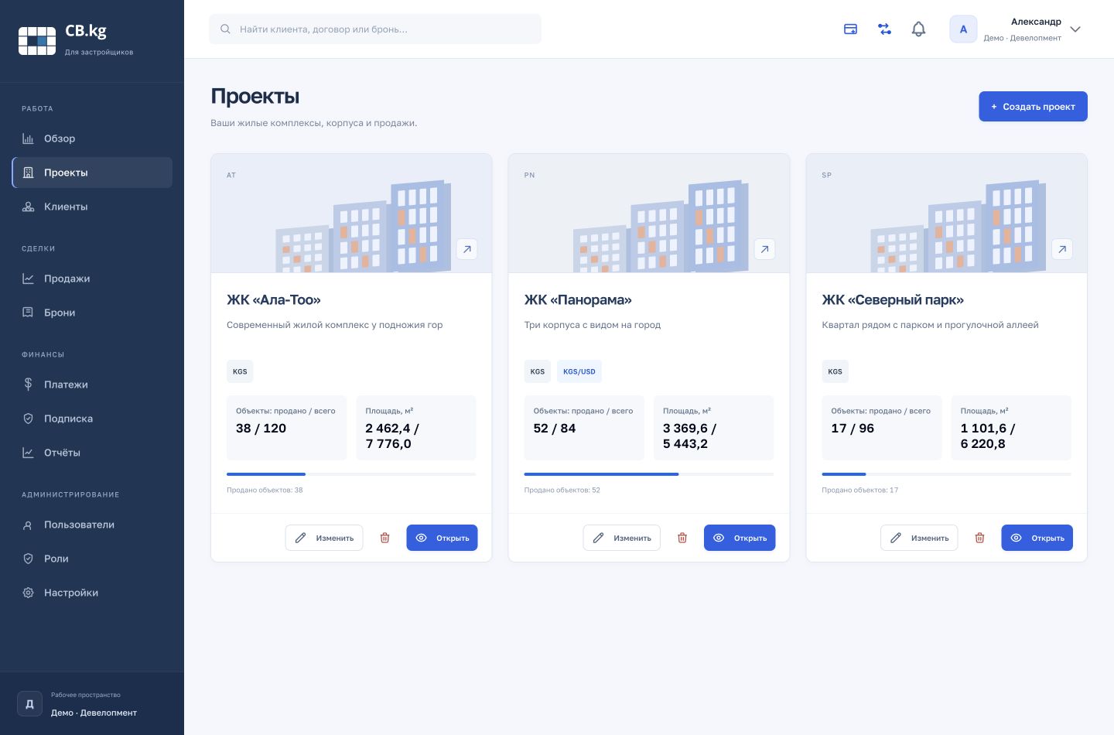Image resolution: width=1114 pixels, height=735 pixels.
Task: Click the CB.kg logo
Action: (76, 40)
